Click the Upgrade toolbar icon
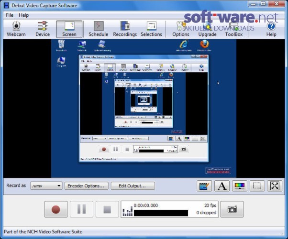288x239 pixels. tap(207, 29)
